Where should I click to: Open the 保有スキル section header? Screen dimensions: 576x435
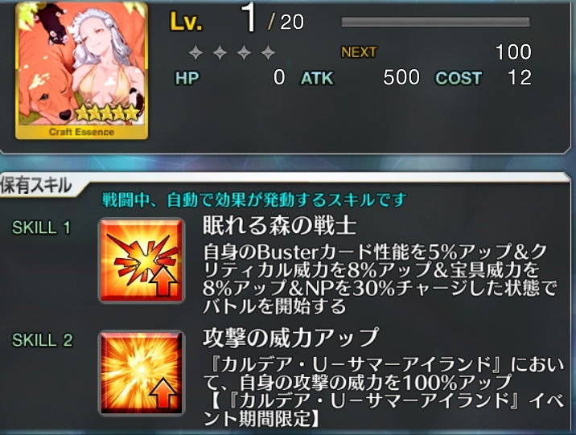pyautogui.click(x=36, y=185)
